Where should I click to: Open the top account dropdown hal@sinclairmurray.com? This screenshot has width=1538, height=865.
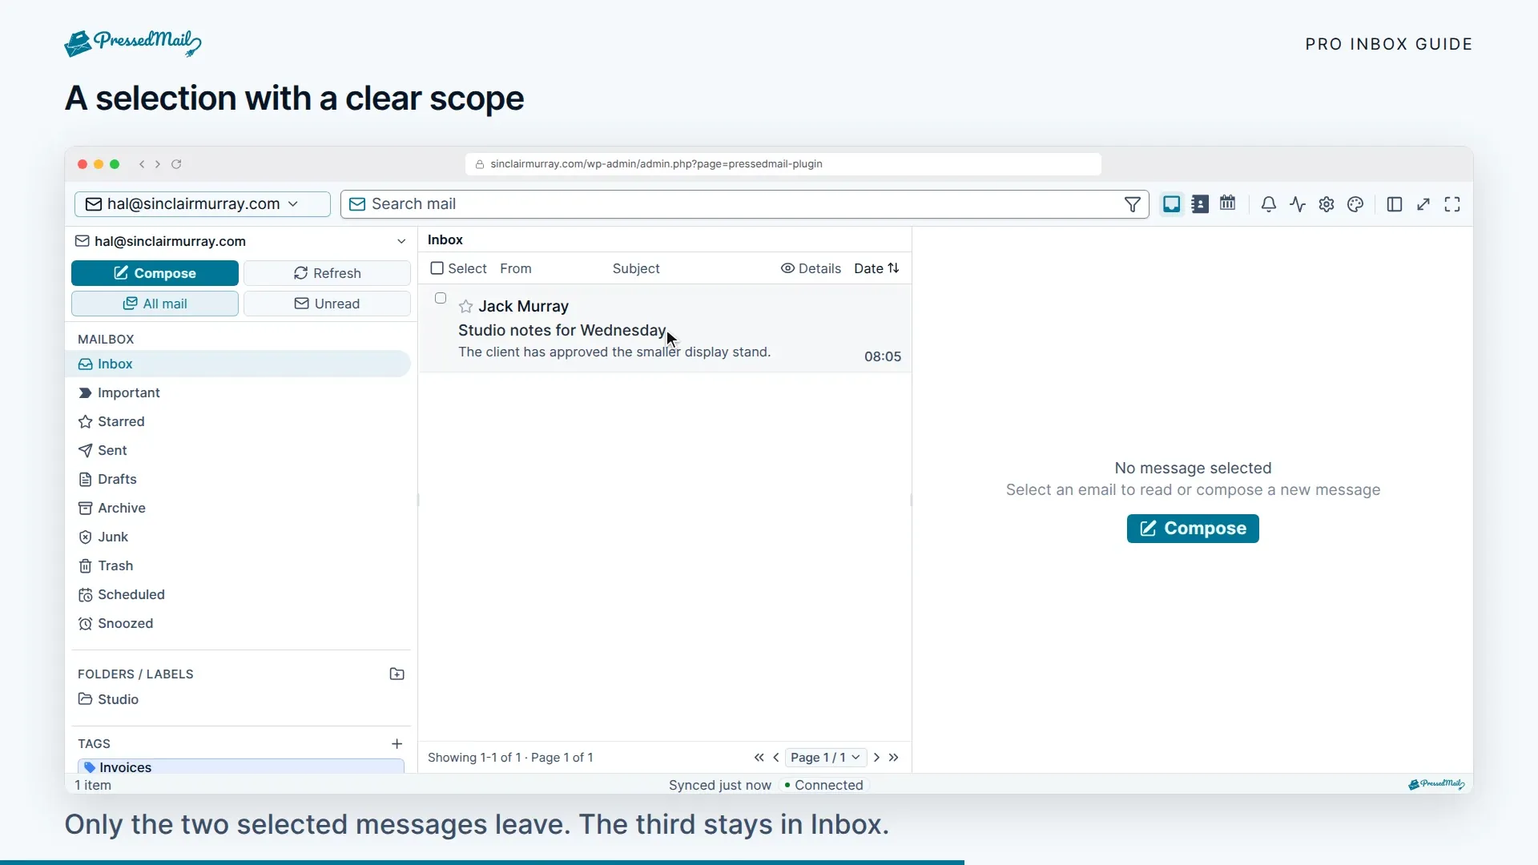coord(202,204)
